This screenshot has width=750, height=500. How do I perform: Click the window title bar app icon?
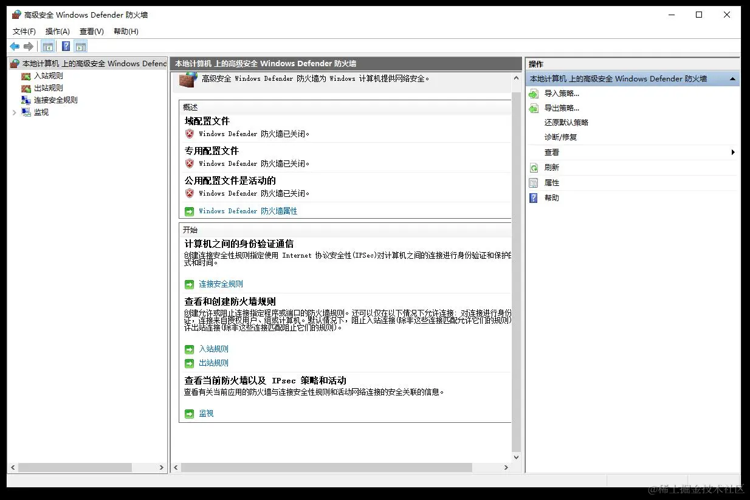pos(16,15)
